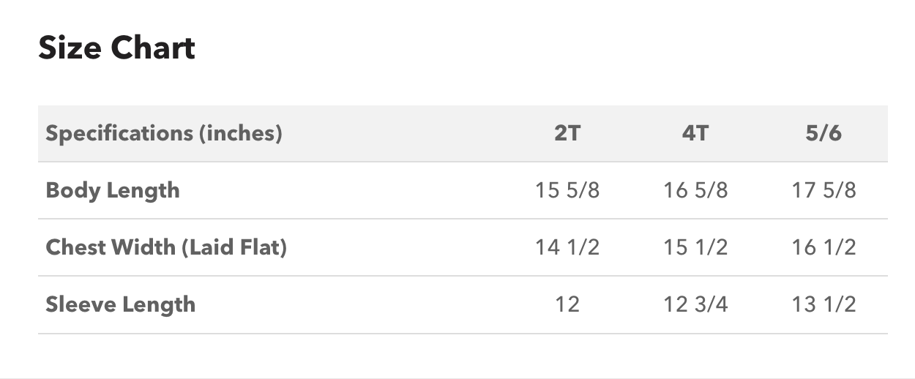Click the 15 5/8 body length value
The width and height of the screenshot is (915, 379).
pos(567,190)
